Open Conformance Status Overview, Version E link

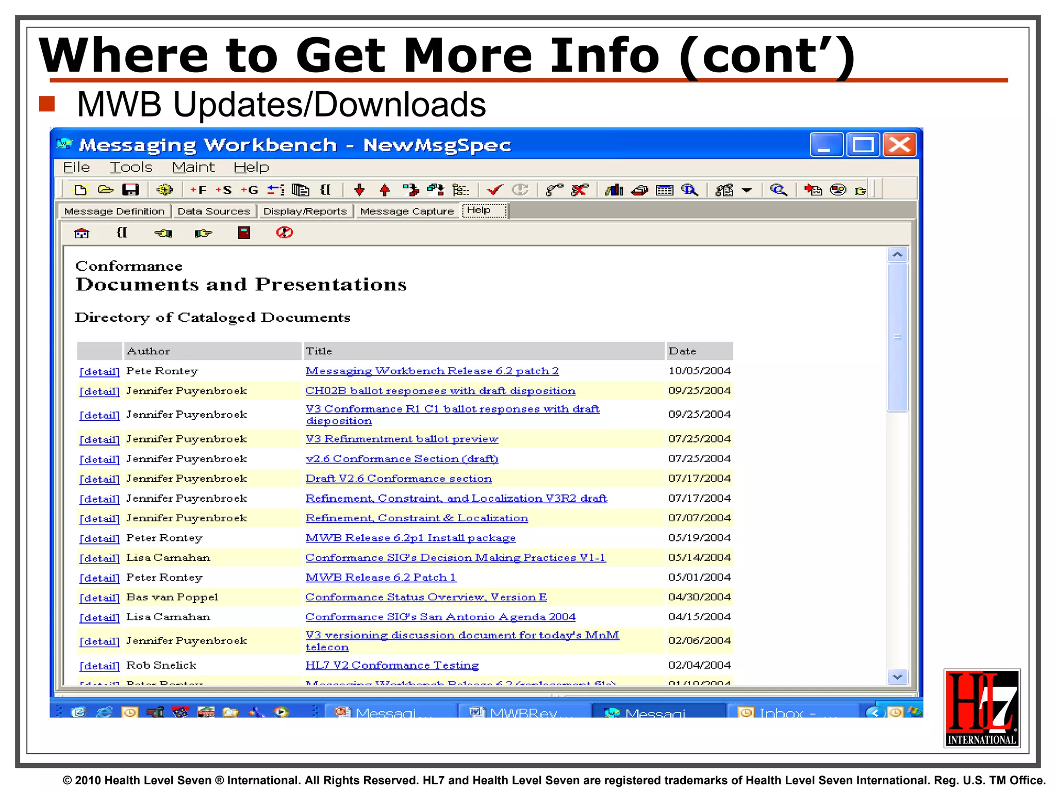pyautogui.click(x=426, y=597)
